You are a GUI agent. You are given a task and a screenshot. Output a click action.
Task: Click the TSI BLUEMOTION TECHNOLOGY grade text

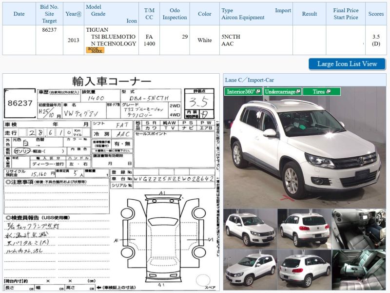click(x=114, y=40)
